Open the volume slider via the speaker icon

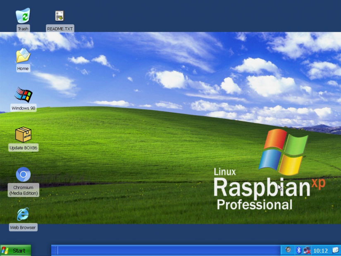click(x=288, y=250)
